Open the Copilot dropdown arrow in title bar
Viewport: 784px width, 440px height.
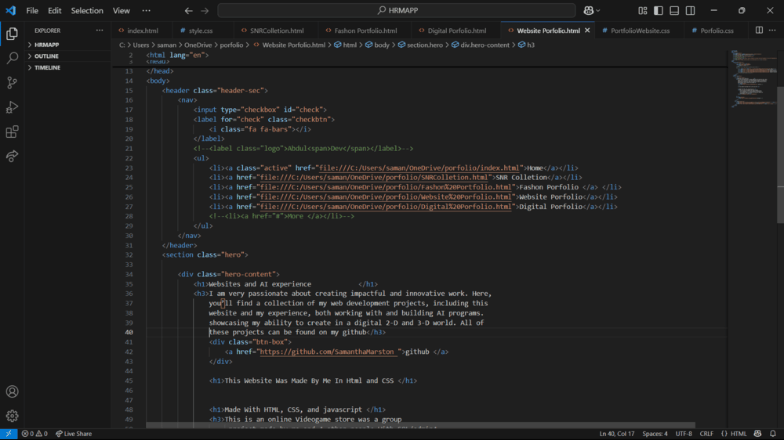tap(598, 11)
